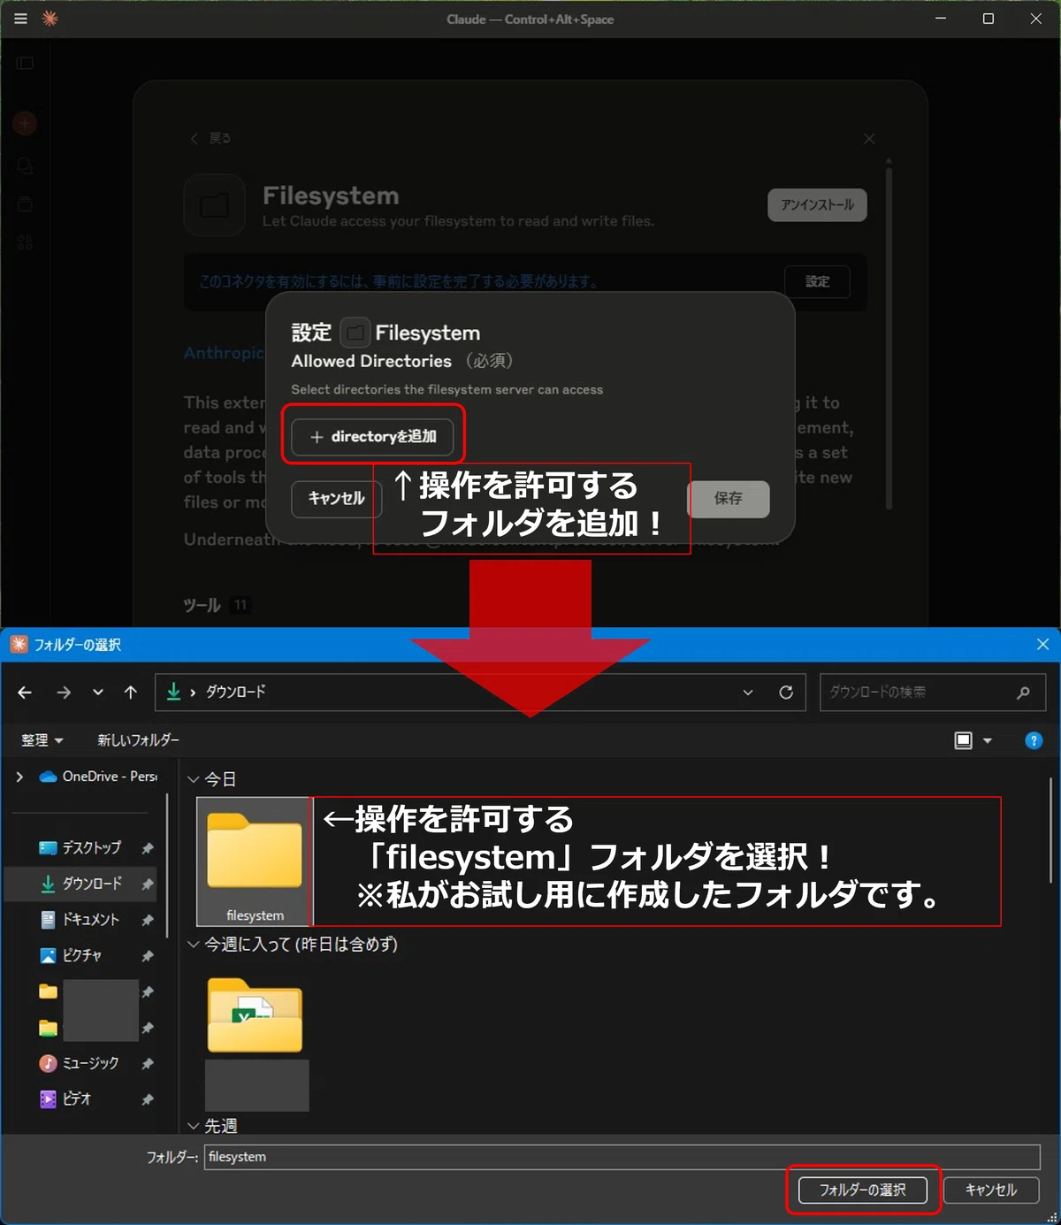Select ビデオ in the navigation pane
Image resolution: width=1061 pixels, height=1225 pixels.
pos(65,1099)
